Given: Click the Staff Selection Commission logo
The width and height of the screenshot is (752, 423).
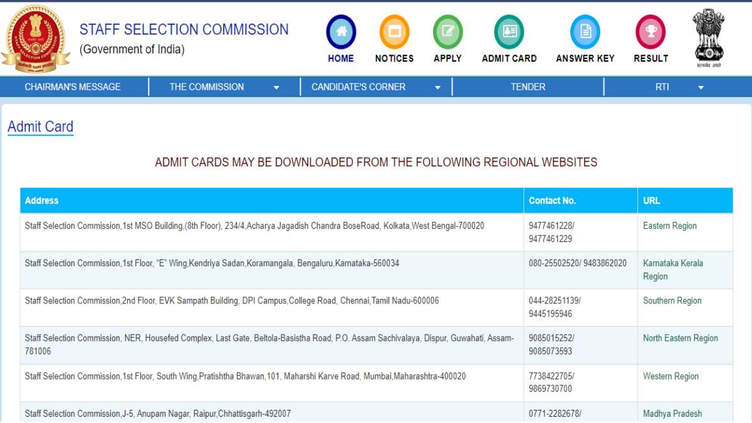Looking at the screenshot, I should coord(36,38).
